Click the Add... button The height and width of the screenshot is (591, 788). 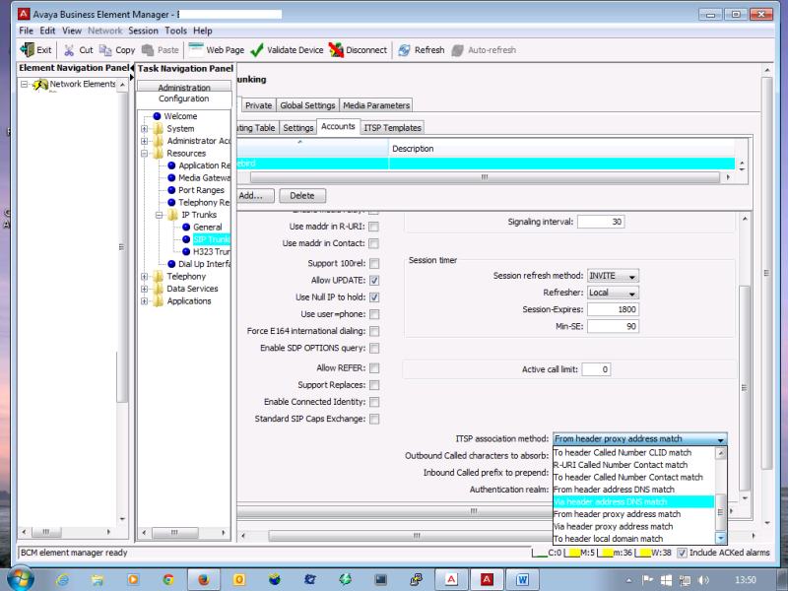[255, 196]
